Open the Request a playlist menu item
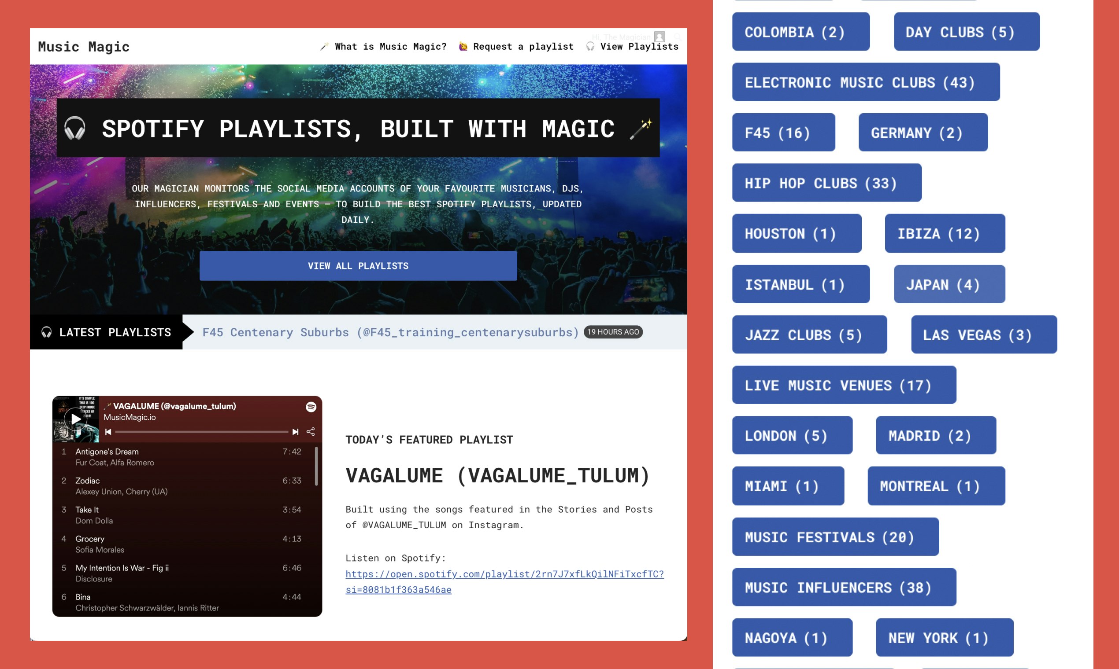This screenshot has height=669, width=1119. pyautogui.click(x=523, y=46)
